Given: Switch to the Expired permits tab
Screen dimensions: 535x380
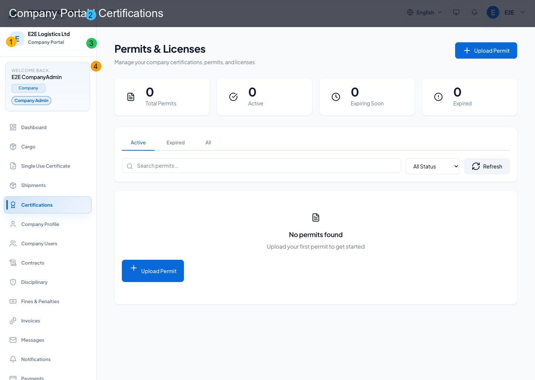Looking at the screenshot, I should [175, 142].
